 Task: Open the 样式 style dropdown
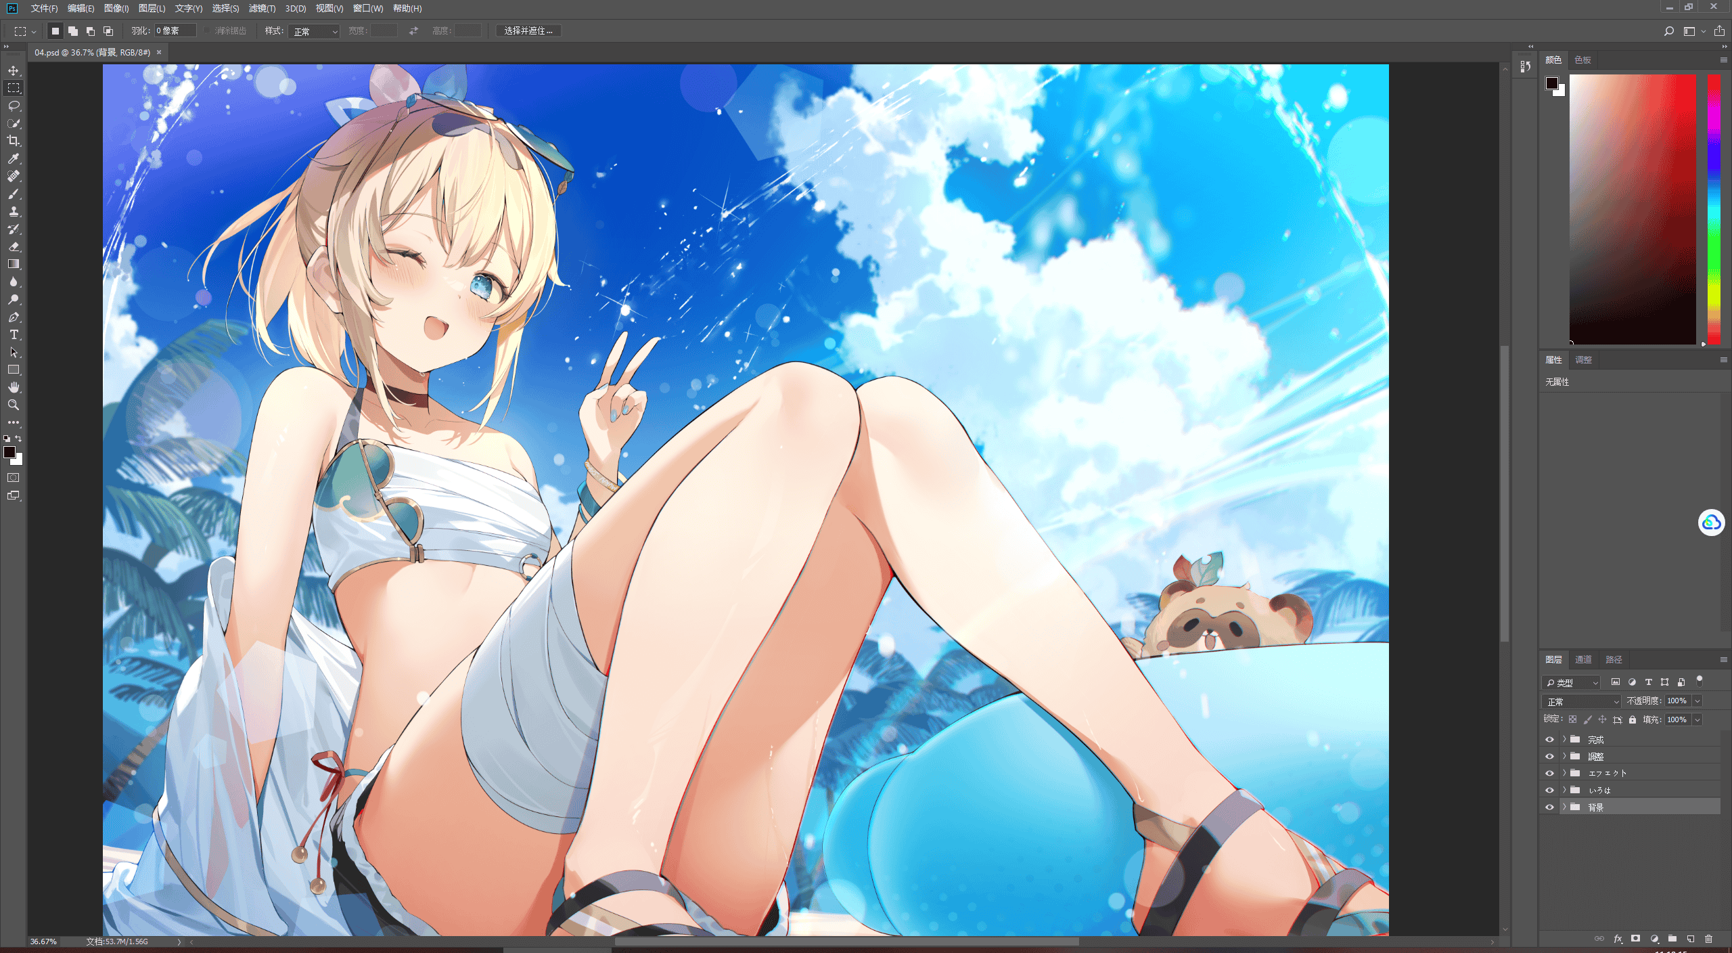click(x=314, y=31)
